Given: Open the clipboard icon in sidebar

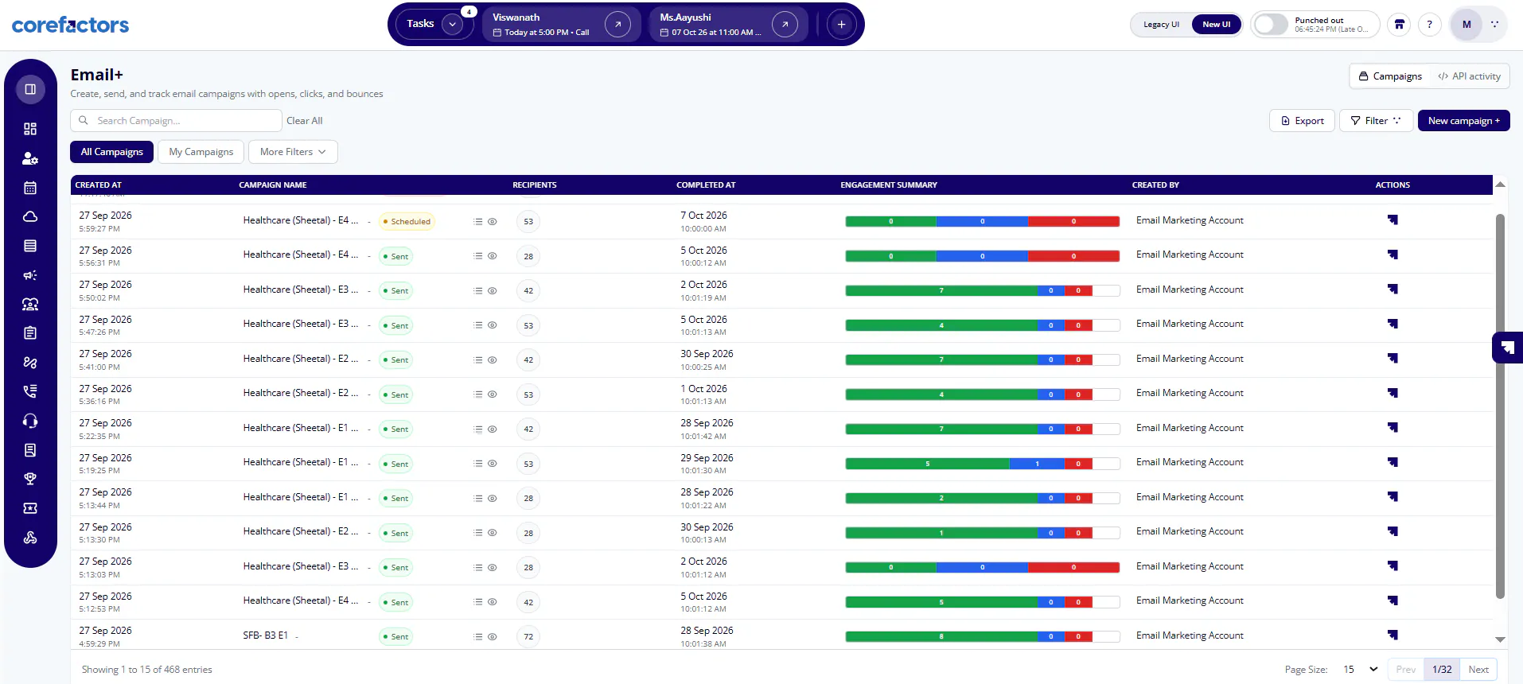Looking at the screenshot, I should coord(30,333).
